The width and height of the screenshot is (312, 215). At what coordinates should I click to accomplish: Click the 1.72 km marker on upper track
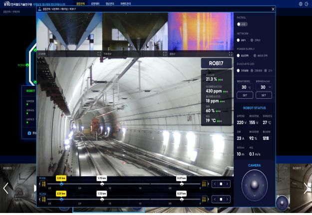click(102, 178)
